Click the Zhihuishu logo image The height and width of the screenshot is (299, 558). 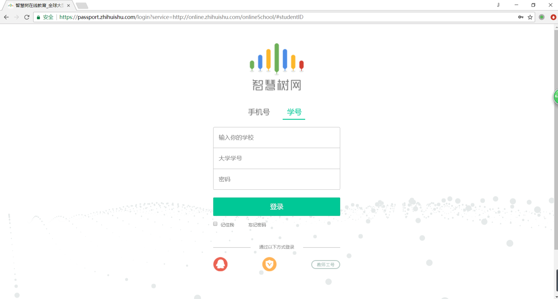tap(277, 67)
